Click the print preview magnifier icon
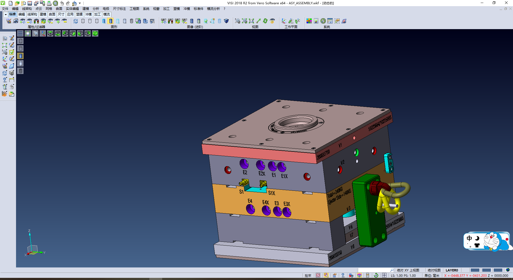The width and height of the screenshot is (513, 280). coord(55,3)
